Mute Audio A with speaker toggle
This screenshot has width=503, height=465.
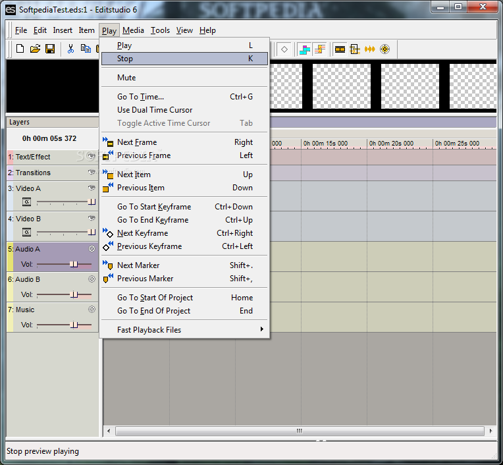pyautogui.click(x=92, y=249)
